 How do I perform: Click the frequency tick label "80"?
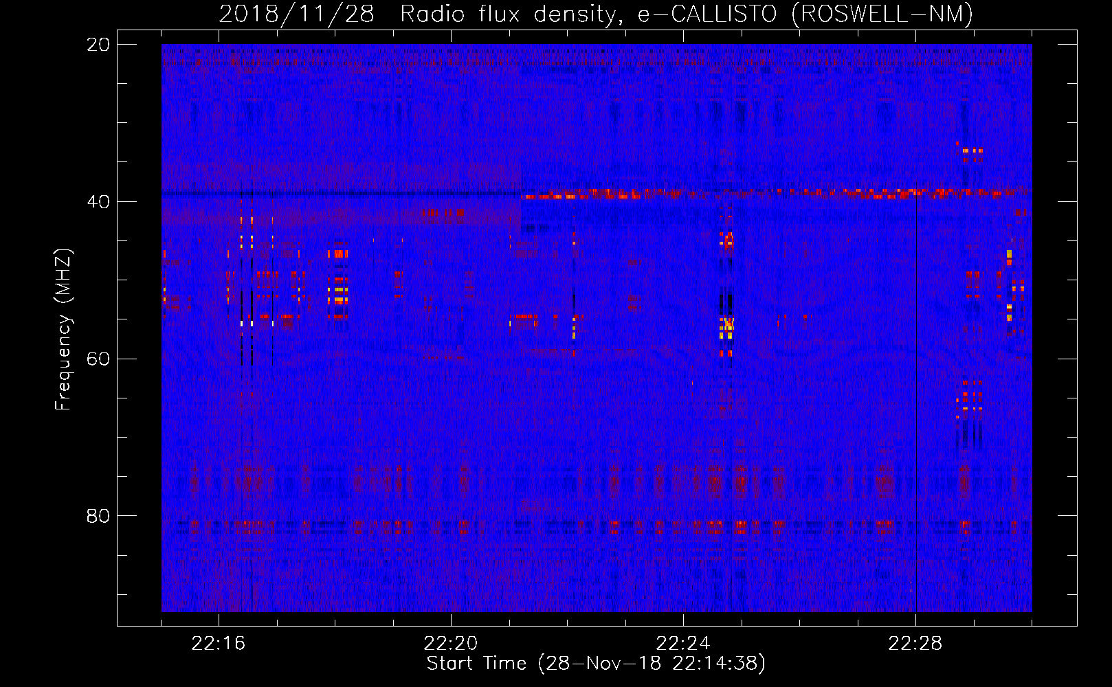(98, 516)
